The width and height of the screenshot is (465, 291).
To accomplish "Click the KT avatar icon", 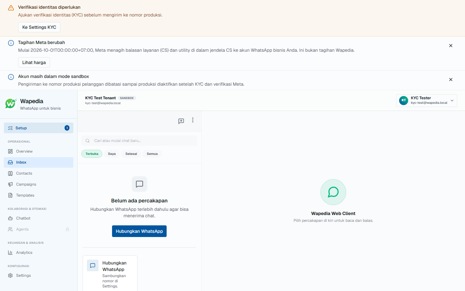I will [x=404, y=101].
